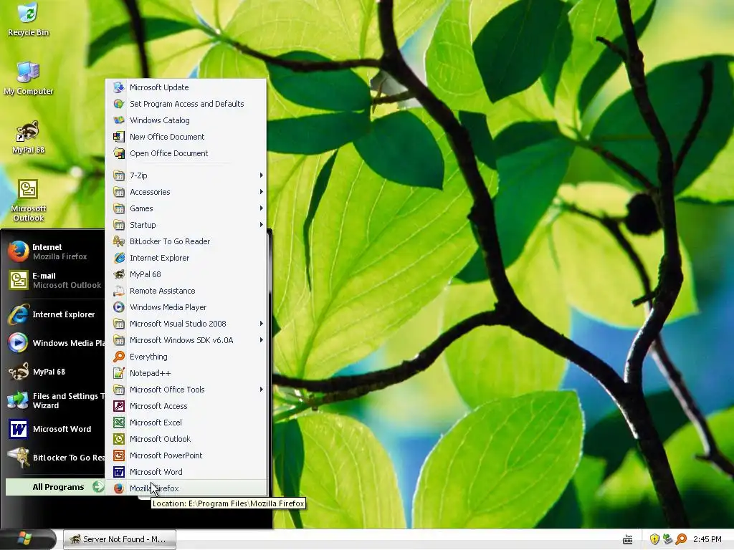734x550 pixels.
Task: Click Set Program Access and Defaults icon
Action: click(x=119, y=104)
